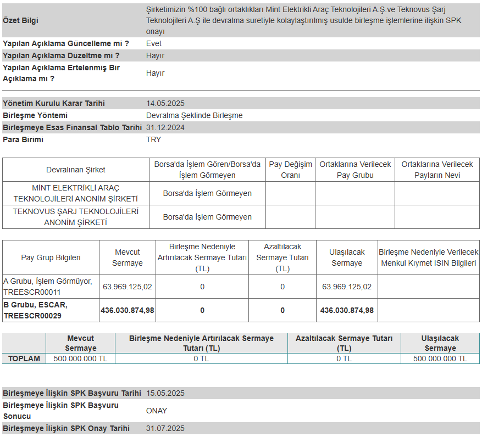Image resolution: width=482 pixels, height=437 pixels.
Task: Click 'Yapılan Açıklama Ertelenmiş Bir Açıklama mı ?' label
Action: tap(61, 73)
